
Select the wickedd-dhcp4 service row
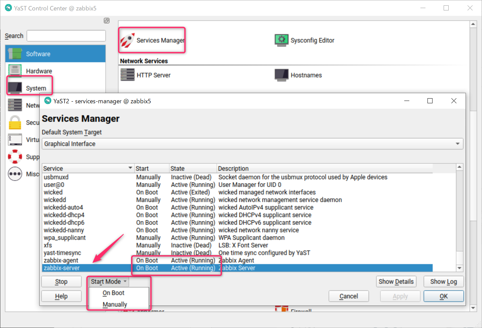237,215
